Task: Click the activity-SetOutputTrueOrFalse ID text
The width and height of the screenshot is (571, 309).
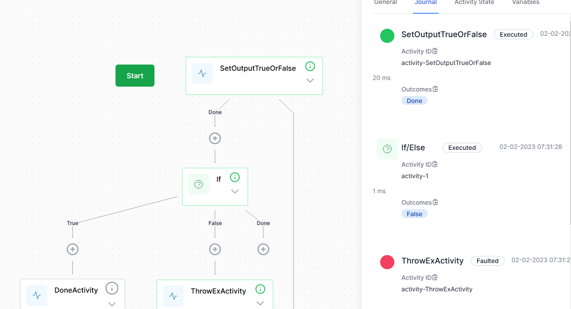Action: (x=446, y=63)
